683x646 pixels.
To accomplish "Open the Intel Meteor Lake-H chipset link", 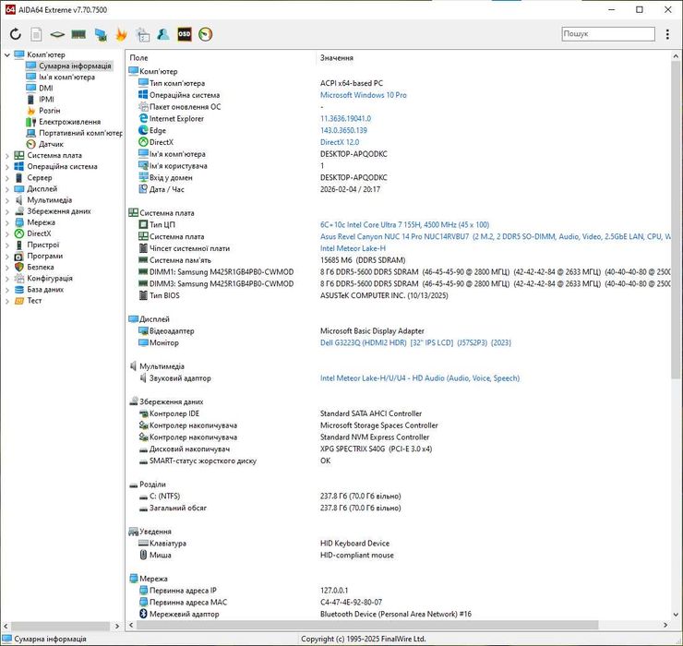I will 353,248.
